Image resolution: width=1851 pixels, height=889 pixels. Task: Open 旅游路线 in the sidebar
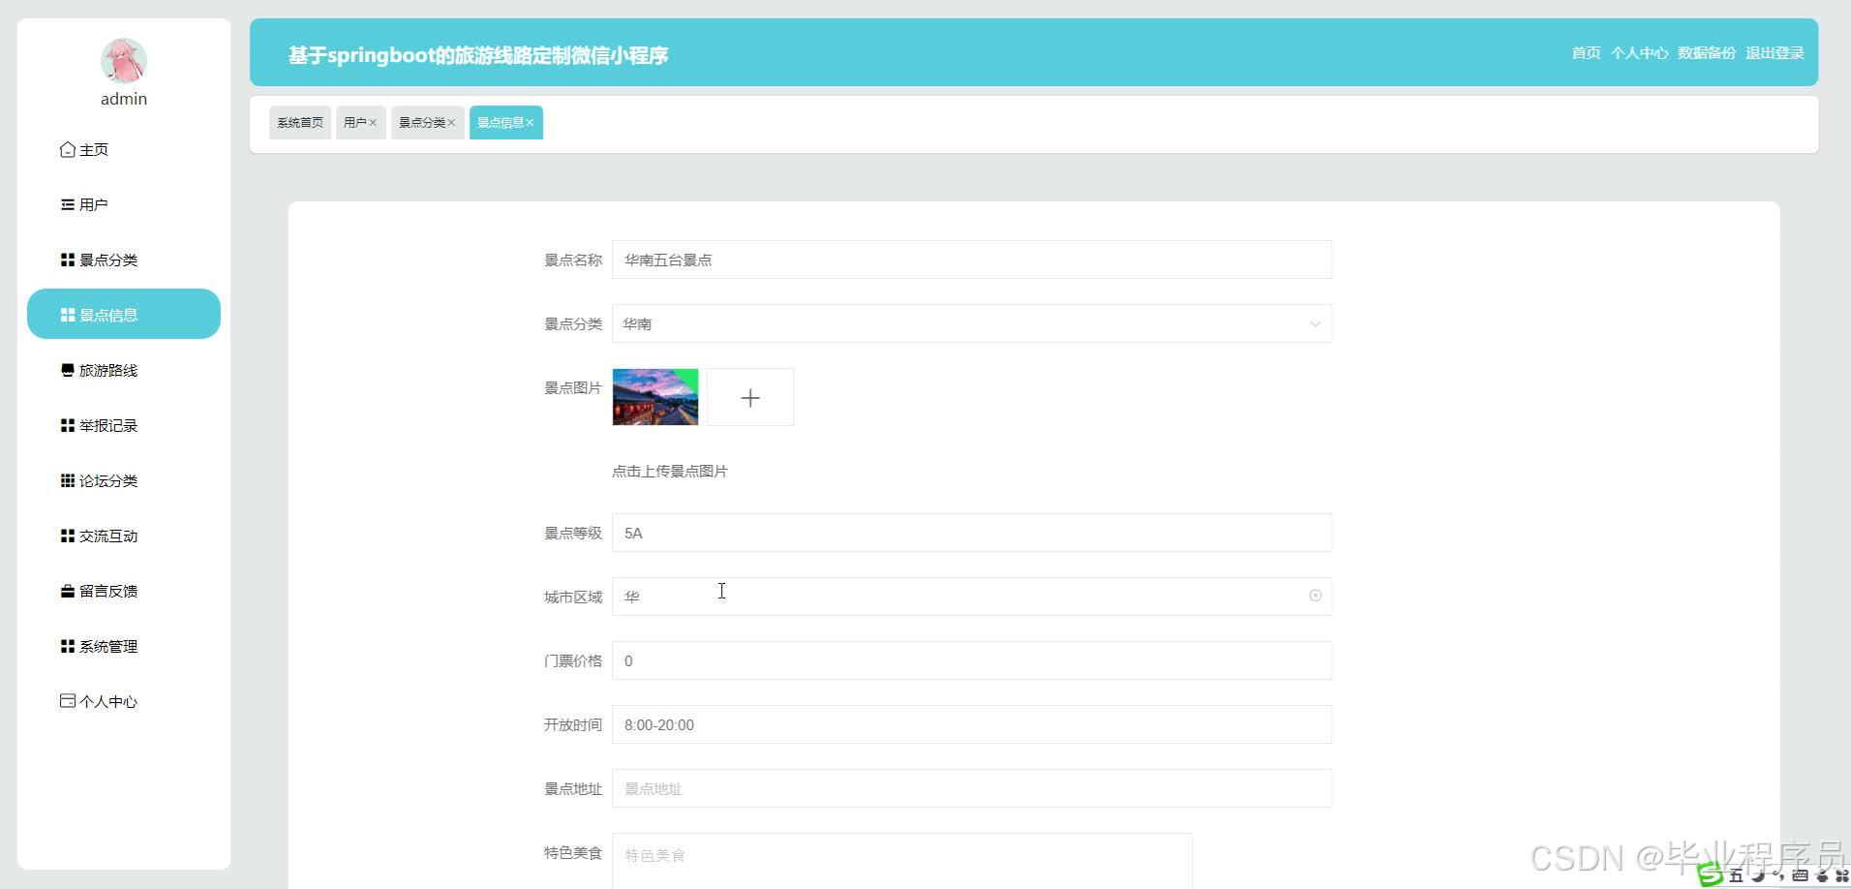(x=124, y=370)
